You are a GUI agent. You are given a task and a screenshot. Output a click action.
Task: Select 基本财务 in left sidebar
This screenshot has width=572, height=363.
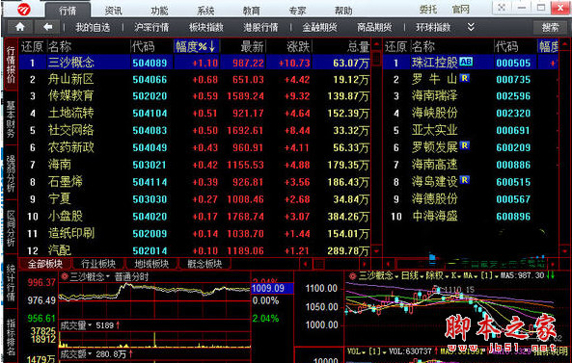point(11,118)
